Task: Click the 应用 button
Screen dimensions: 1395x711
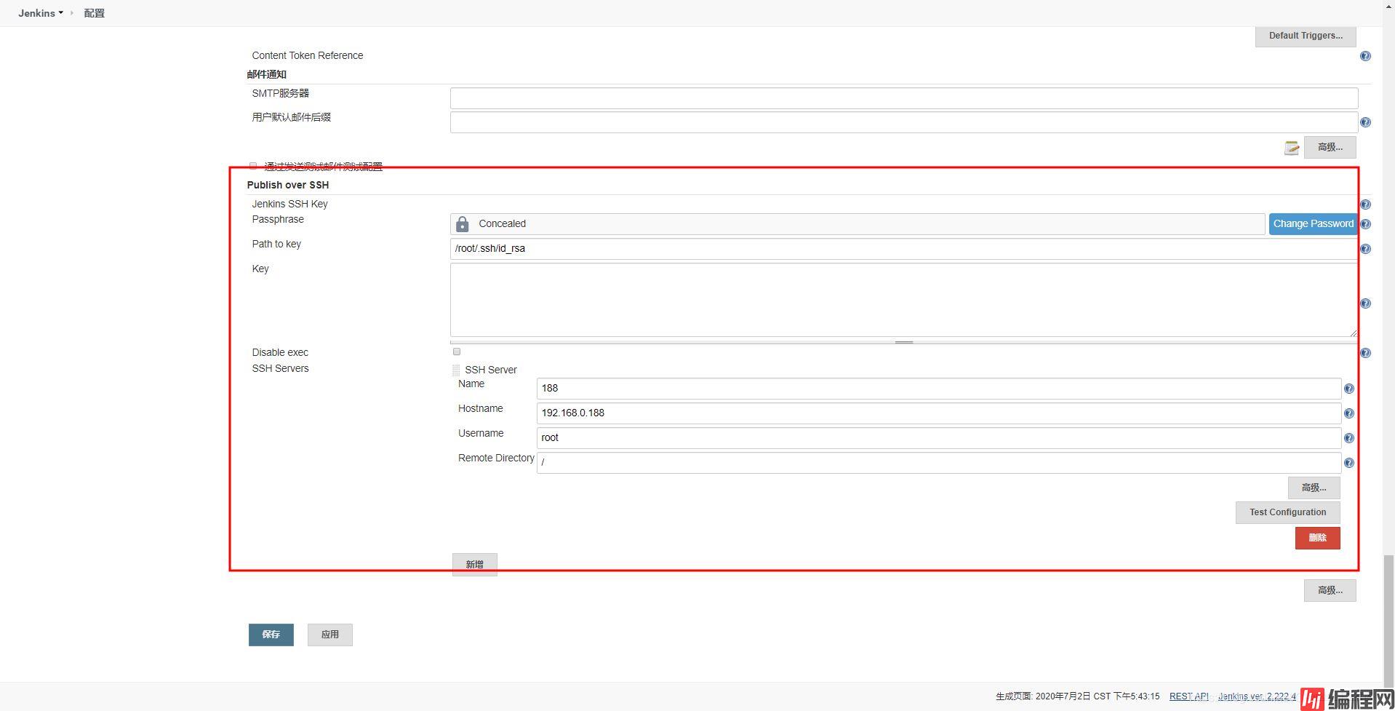Action: tap(329, 635)
